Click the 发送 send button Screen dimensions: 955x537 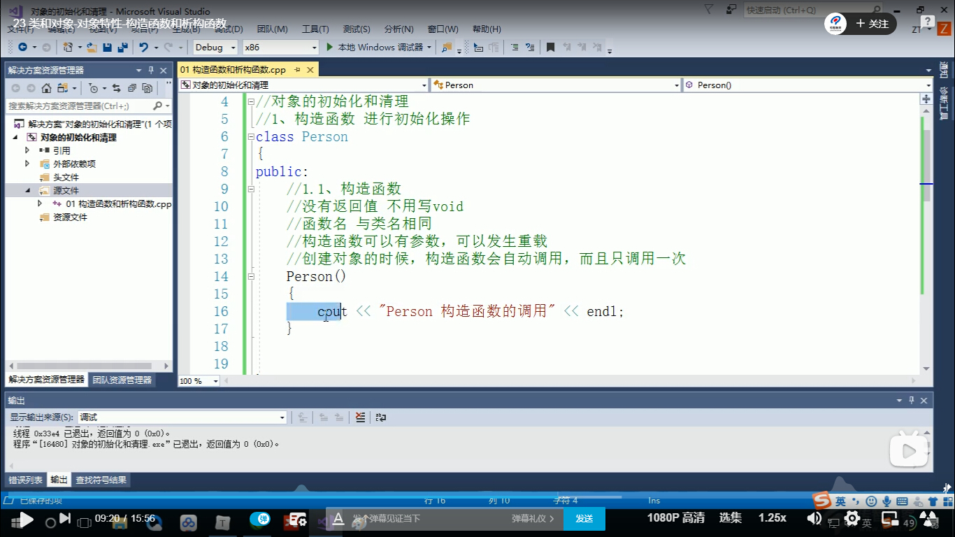coord(584,518)
